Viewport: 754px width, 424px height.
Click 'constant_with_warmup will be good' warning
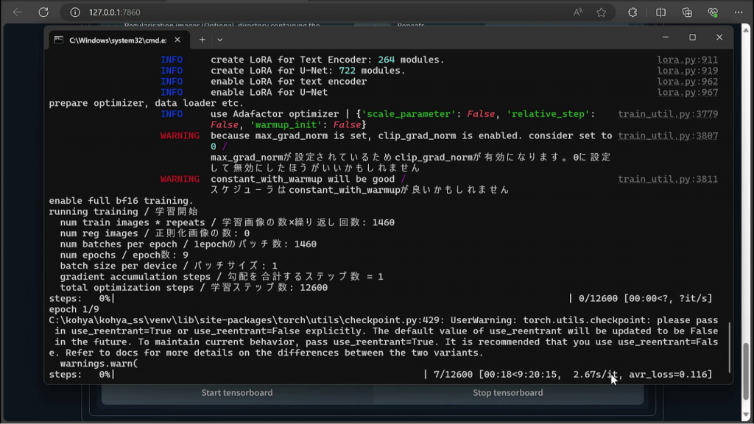click(x=303, y=180)
